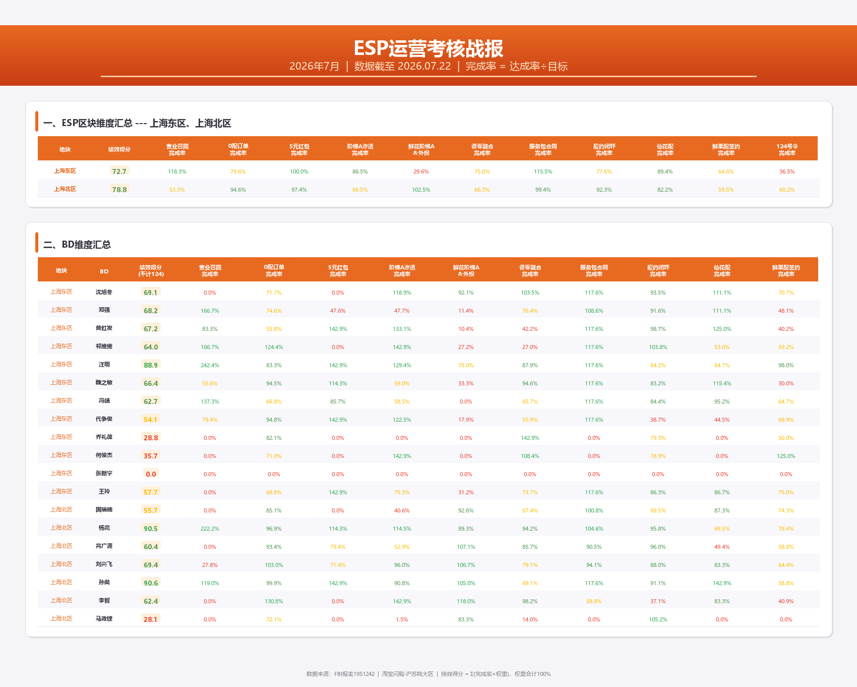The height and width of the screenshot is (687, 857).
Task: Click the 242.4% value in 汪明 row
Action: pyautogui.click(x=210, y=365)
